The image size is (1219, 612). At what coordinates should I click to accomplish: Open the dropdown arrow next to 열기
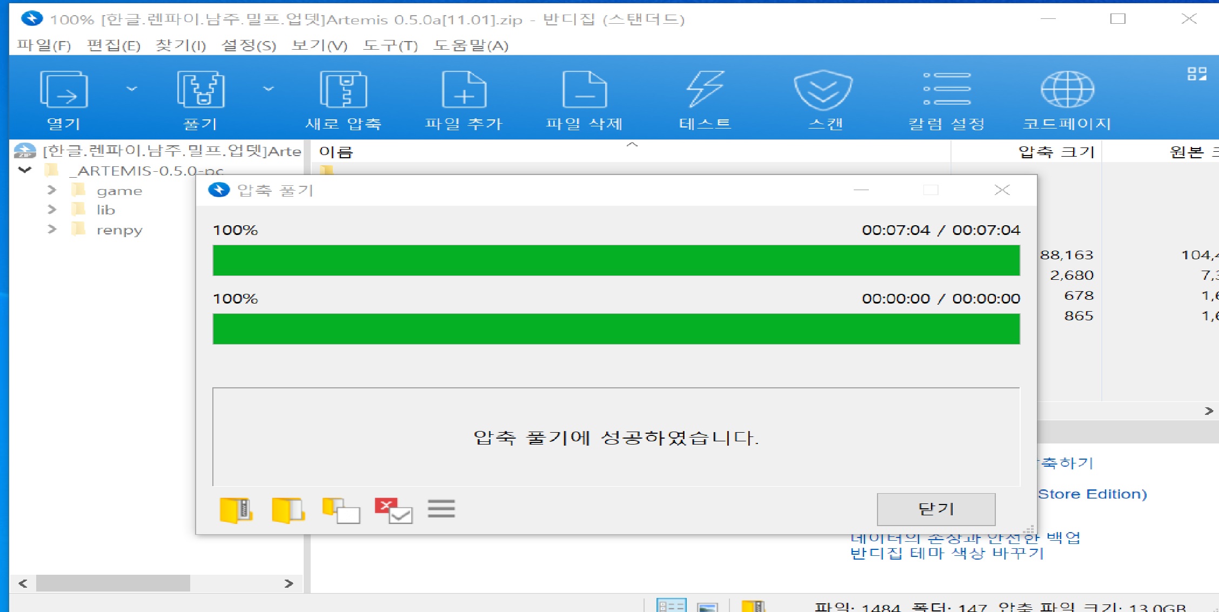132,89
